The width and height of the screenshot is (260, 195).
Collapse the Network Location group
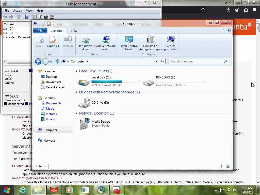click(76, 113)
